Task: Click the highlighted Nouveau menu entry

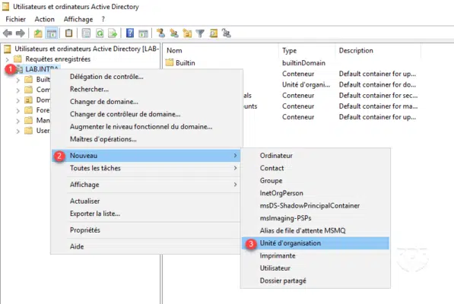Action: pyautogui.click(x=146, y=156)
